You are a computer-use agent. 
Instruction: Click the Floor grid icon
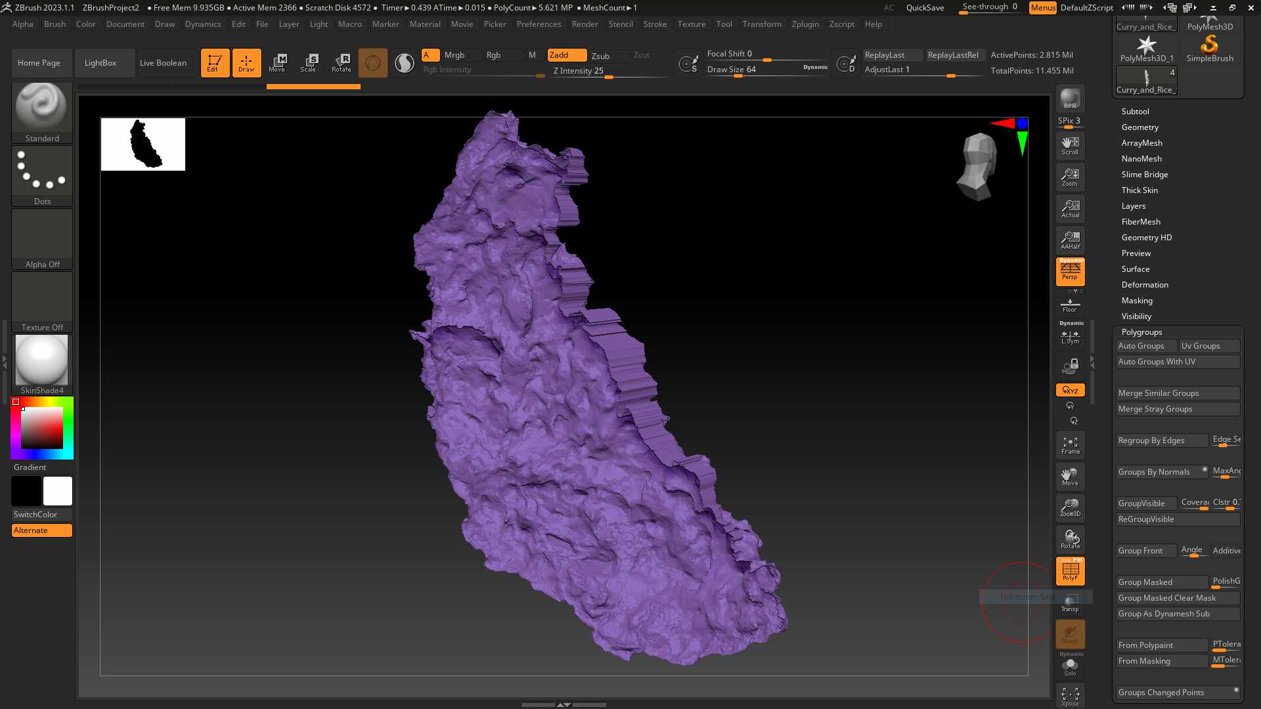(x=1070, y=305)
